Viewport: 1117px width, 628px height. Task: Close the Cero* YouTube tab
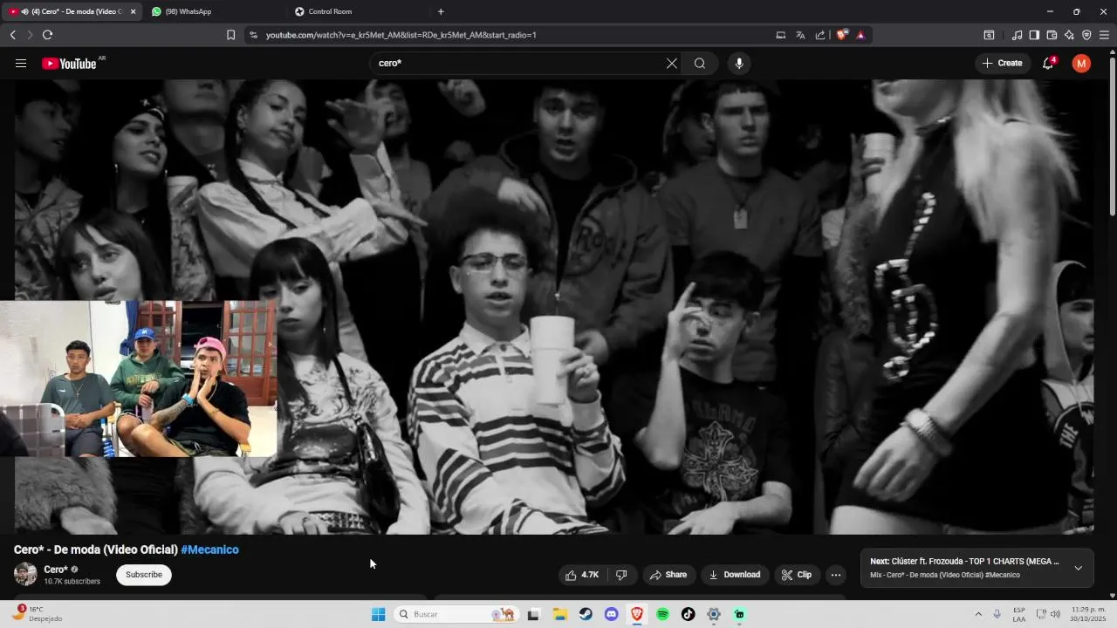[x=133, y=11]
